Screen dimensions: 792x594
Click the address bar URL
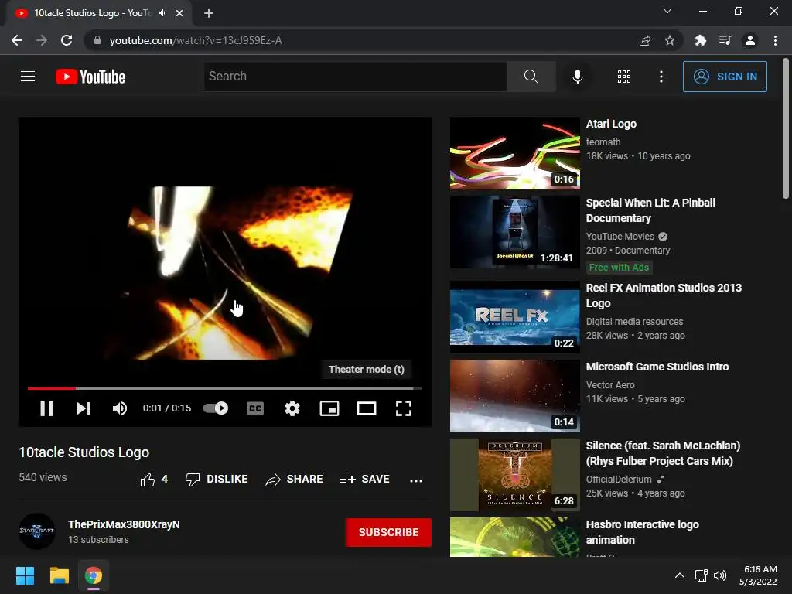pyautogui.click(x=196, y=40)
